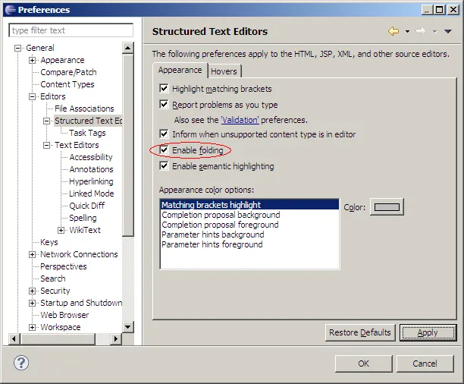Toggle Enable semantic highlighting checkbox
This screenshot has height=384, width=464.
click(x=164, y=165)
